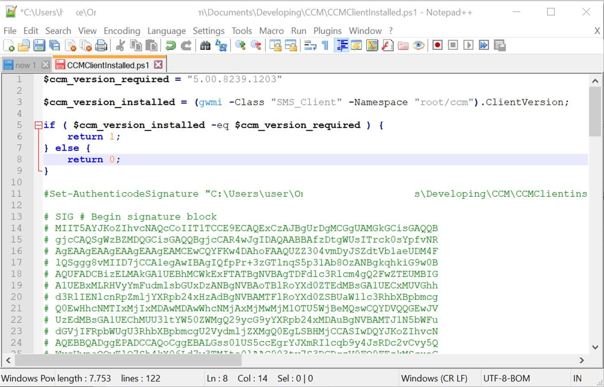Zoom in using the magnifier plus icon
Image resolution: width=604 pixels, height=387 pixels.
[x=240, y=45]
